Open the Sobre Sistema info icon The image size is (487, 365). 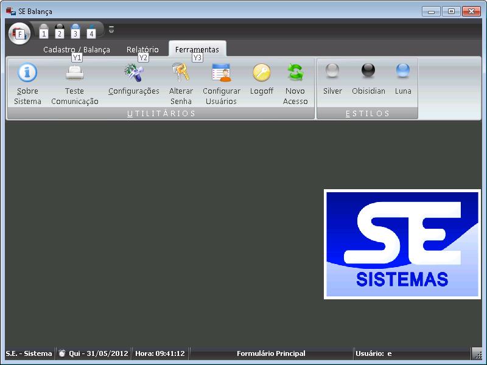click(x=27, y=73)
